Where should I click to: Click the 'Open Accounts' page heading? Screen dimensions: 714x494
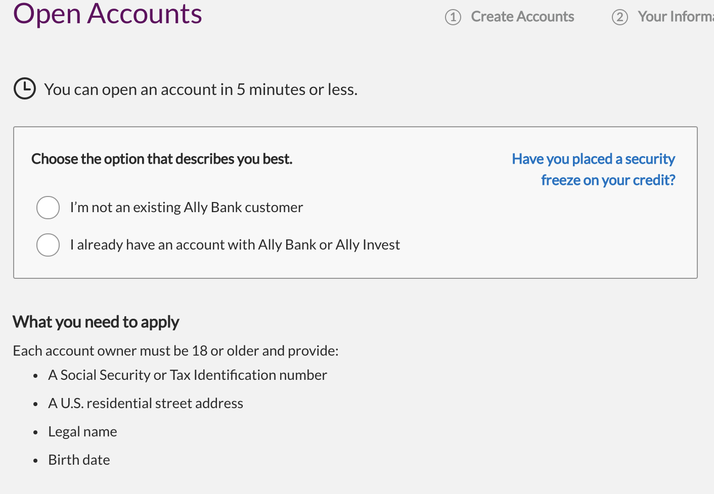pos(108,14)
